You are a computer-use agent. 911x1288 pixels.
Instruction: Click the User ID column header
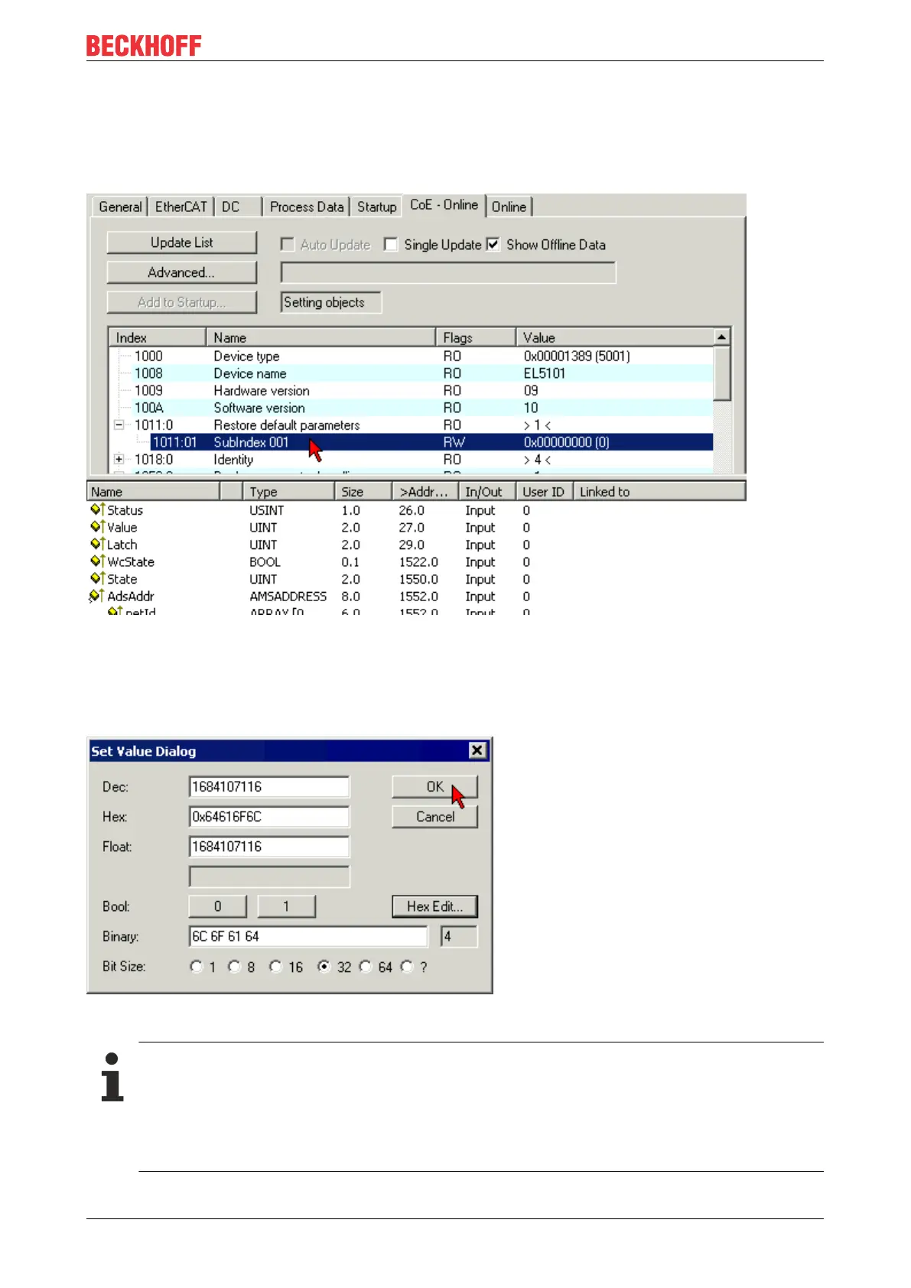tap(544, 492)
